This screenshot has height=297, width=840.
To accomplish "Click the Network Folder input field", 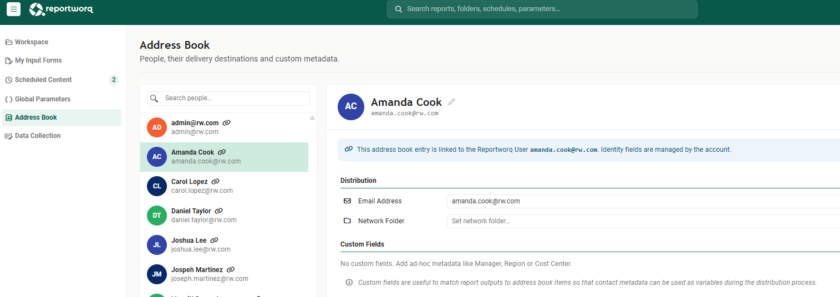I will coord(643,221).
